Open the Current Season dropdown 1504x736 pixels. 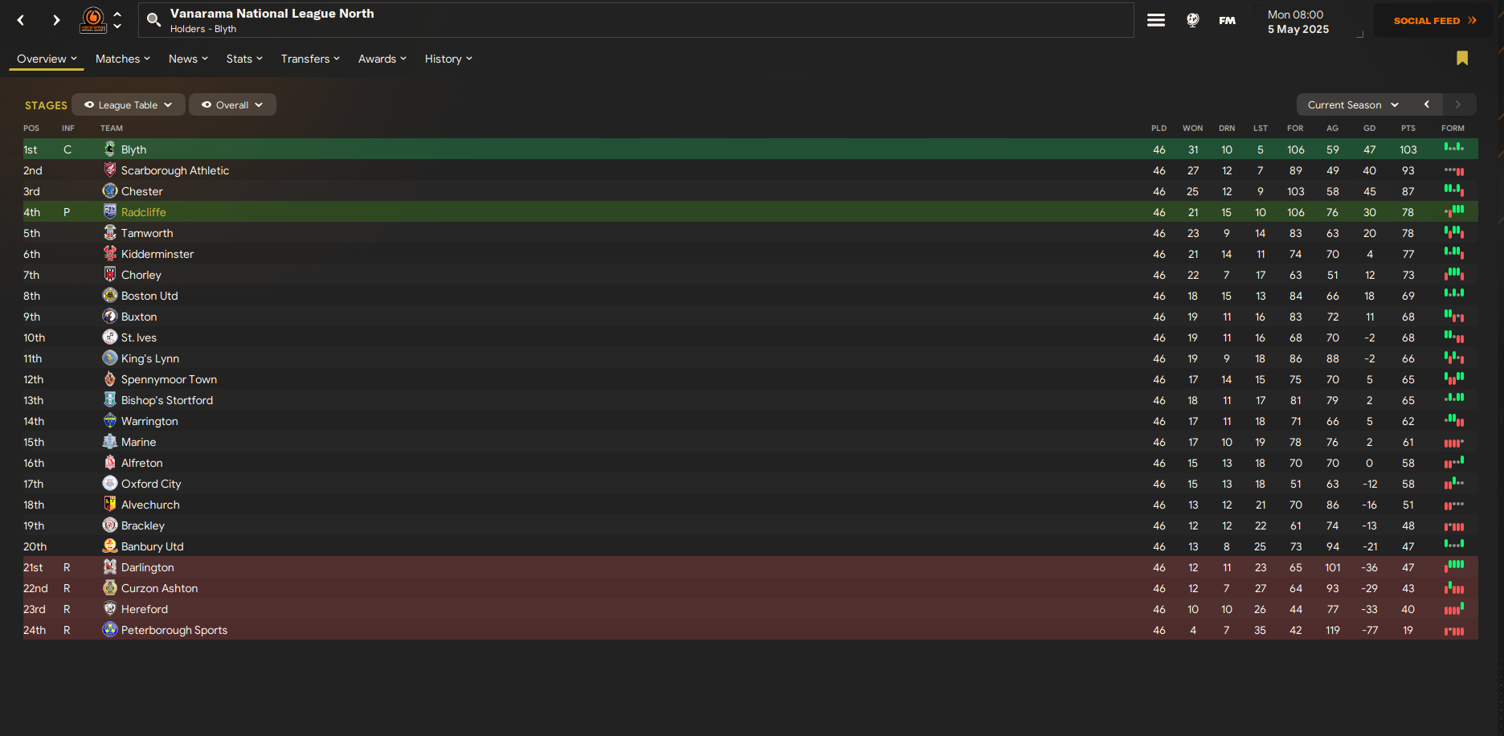1353,104
